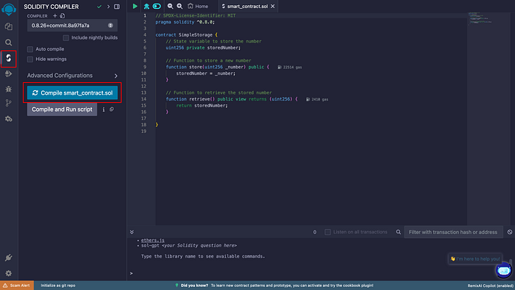Select the Solidity compiler sidebar icon
This screenshot has width=515, height=290.
[x=9, y=58]
